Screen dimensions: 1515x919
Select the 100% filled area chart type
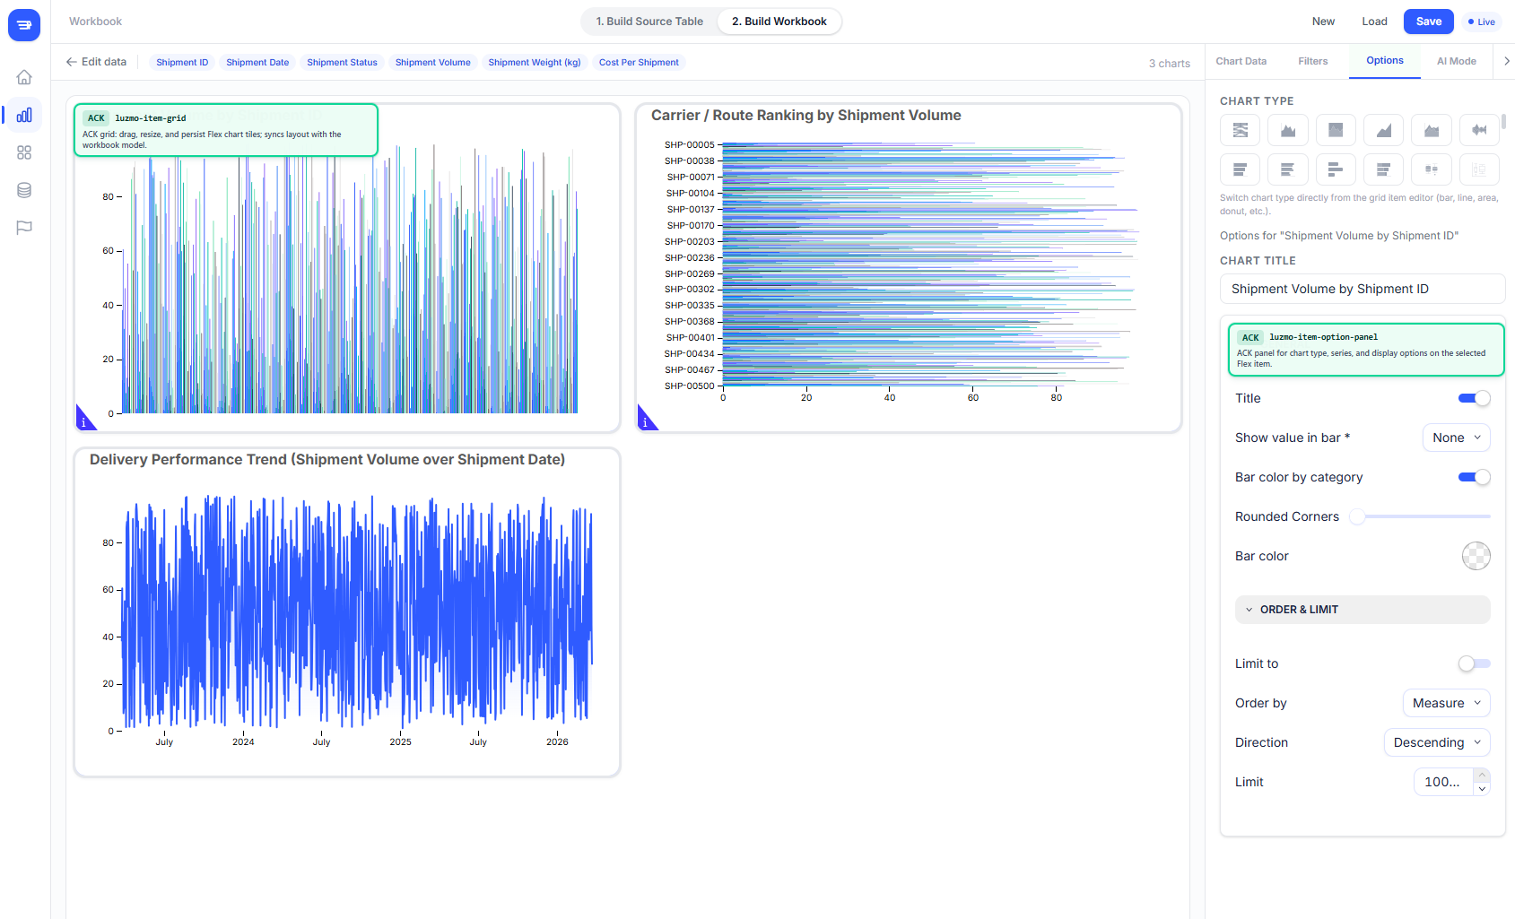[1336, 130]
